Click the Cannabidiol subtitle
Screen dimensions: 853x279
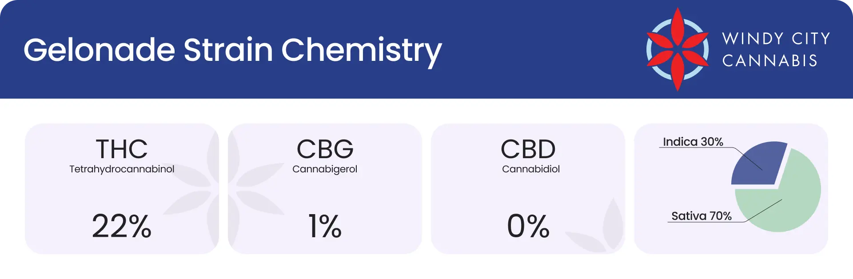531,169
